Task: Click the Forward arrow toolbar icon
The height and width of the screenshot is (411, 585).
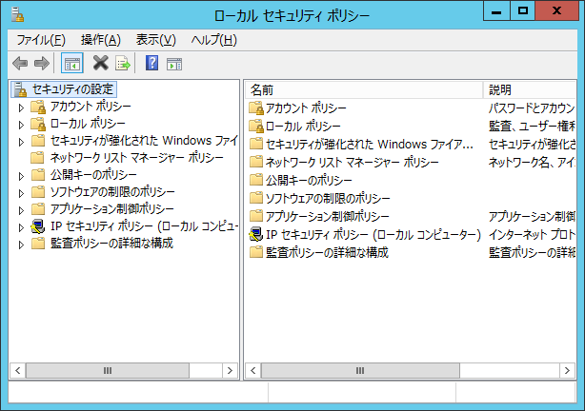Action: [41, 64]
